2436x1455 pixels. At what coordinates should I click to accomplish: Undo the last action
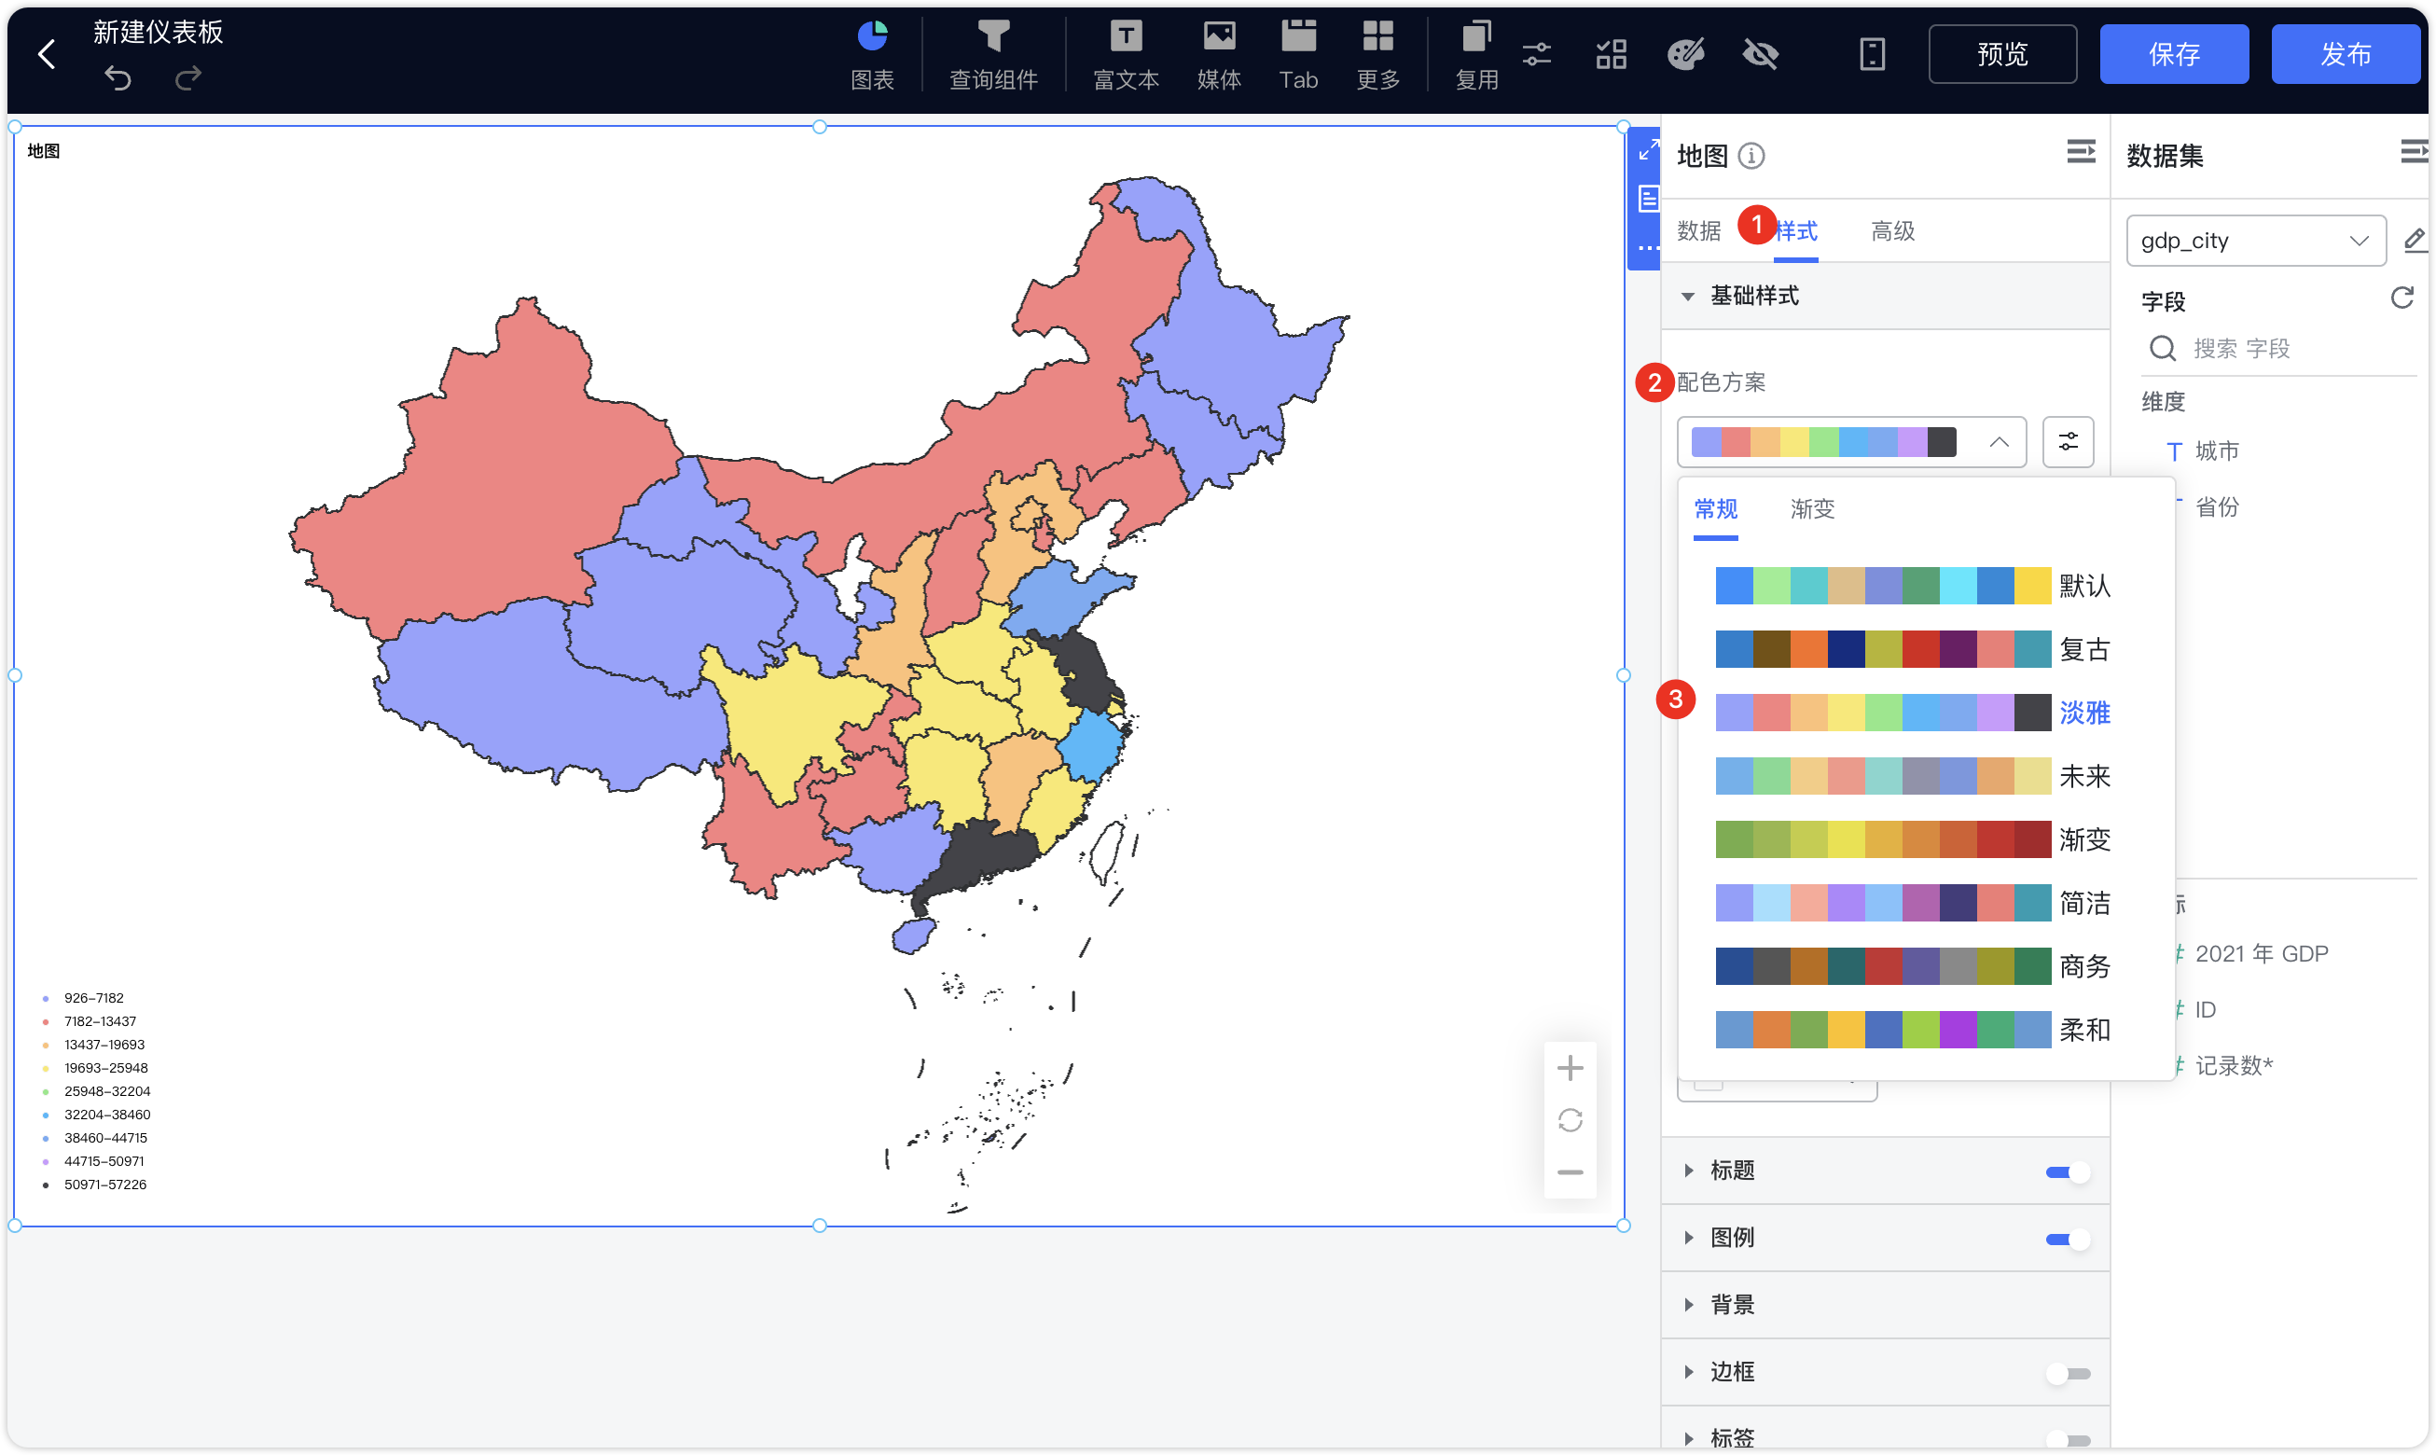[x=118, y=77]
